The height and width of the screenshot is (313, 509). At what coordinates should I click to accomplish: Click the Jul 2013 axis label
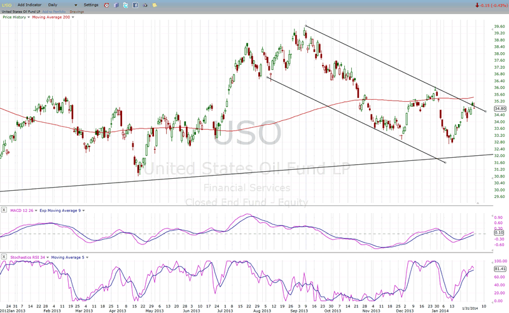click(x=225, y=310)
